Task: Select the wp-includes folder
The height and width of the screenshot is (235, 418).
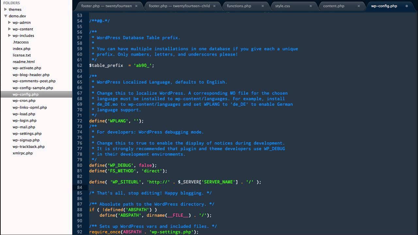Action: (x=23, y=36)
